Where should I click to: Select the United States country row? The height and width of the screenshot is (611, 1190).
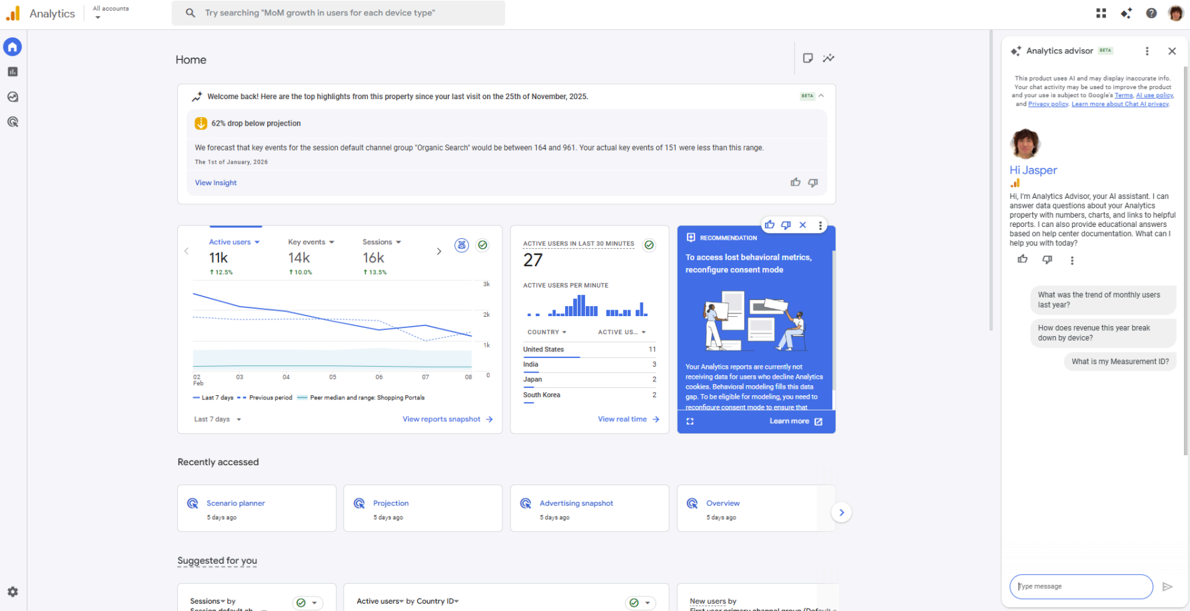pyautogui.click(x=590, y=349)
